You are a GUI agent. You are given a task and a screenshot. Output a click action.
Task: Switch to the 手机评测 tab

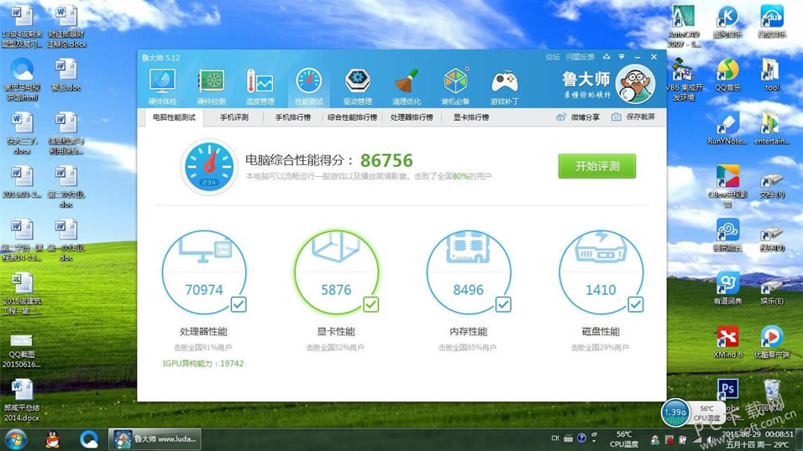click(234, 117)
